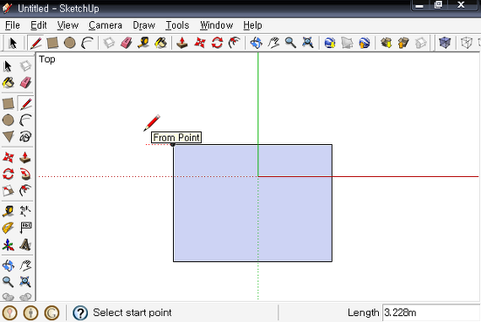The height and width of the screenshot is (322, 481).
Task: Select the 3D Text tool
Action: click(25, 244)
